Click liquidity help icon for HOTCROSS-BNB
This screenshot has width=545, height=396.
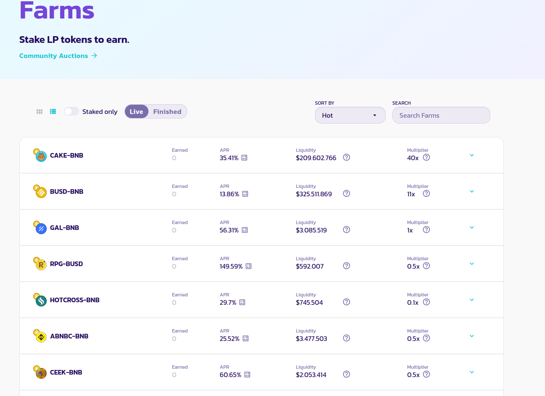[347, 302]
